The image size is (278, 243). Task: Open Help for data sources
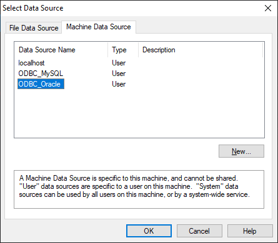[250, 231]
